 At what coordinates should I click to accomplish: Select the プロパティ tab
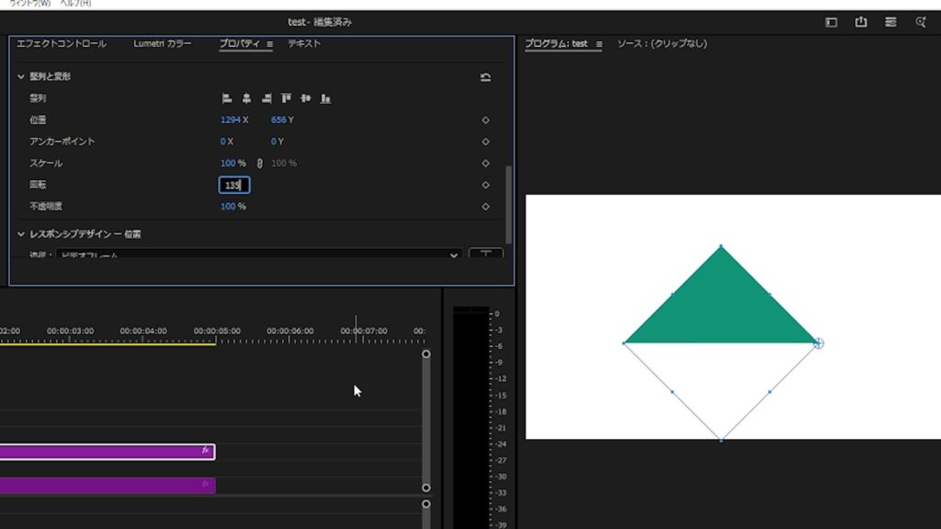pyautogui.click(x=240, y=44)
